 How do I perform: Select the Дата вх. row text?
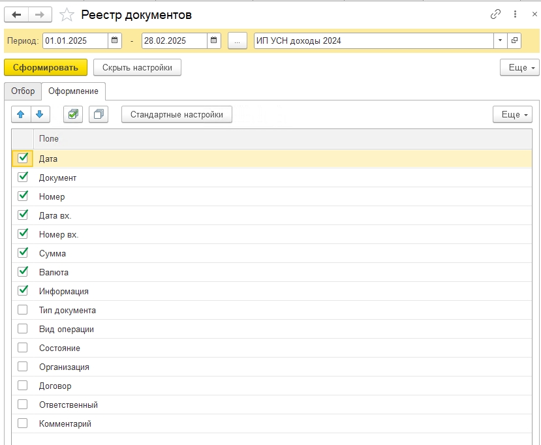coord(55,216)
